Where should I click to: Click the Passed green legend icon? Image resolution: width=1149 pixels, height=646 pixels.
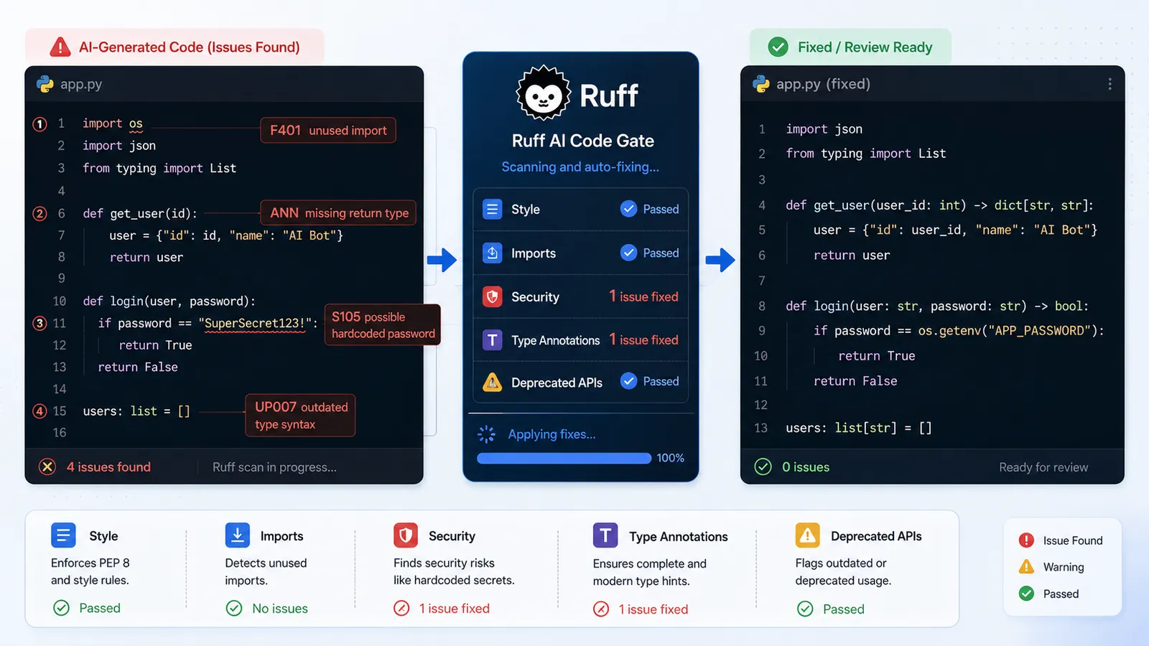click(x=1026, y=594)
